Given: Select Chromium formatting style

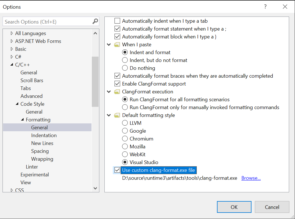Looking at the screenshot, I should (x=125, y=139).
